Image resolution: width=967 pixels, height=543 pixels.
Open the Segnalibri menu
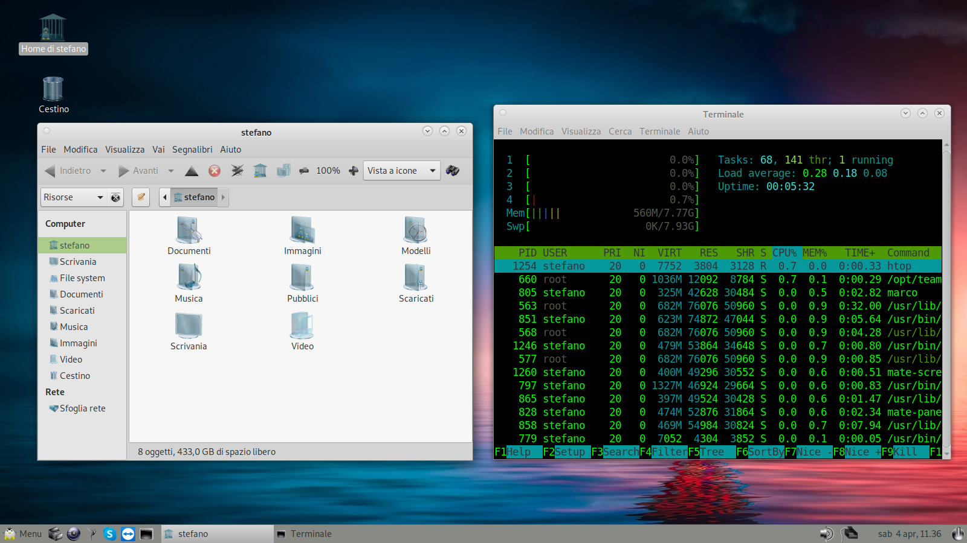point(192,150)
